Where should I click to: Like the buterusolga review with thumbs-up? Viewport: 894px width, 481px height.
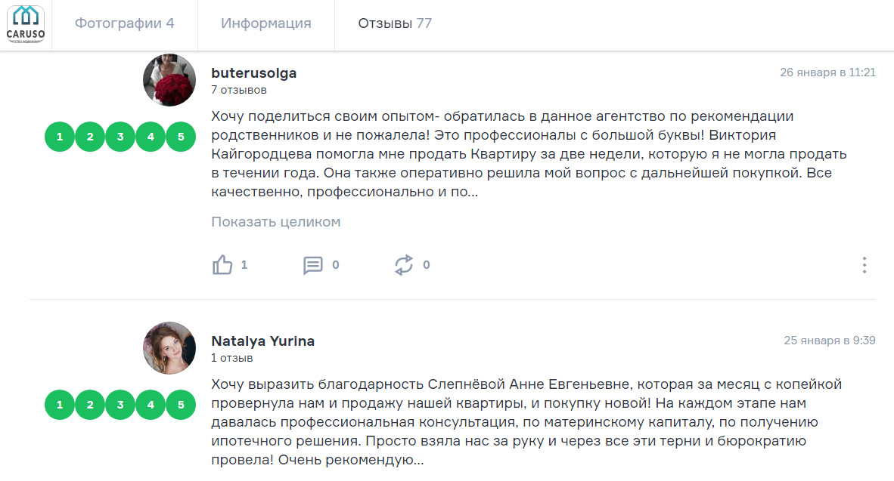(223, 265)
